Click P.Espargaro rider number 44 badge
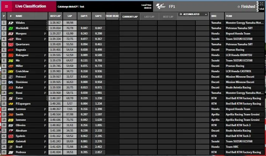This screenshot has width=266, height=156. 11,104
